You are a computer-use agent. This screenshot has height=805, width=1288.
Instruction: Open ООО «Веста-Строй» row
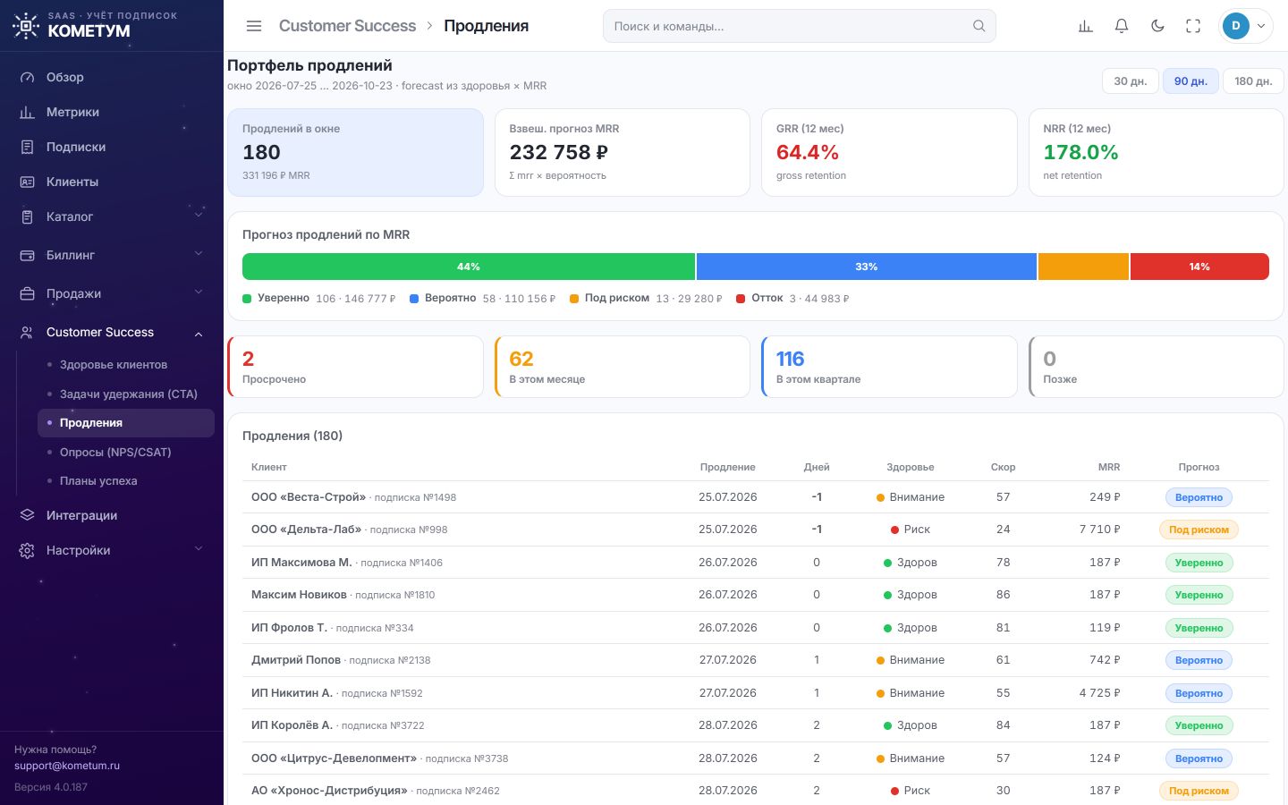(x=756, y=497)
